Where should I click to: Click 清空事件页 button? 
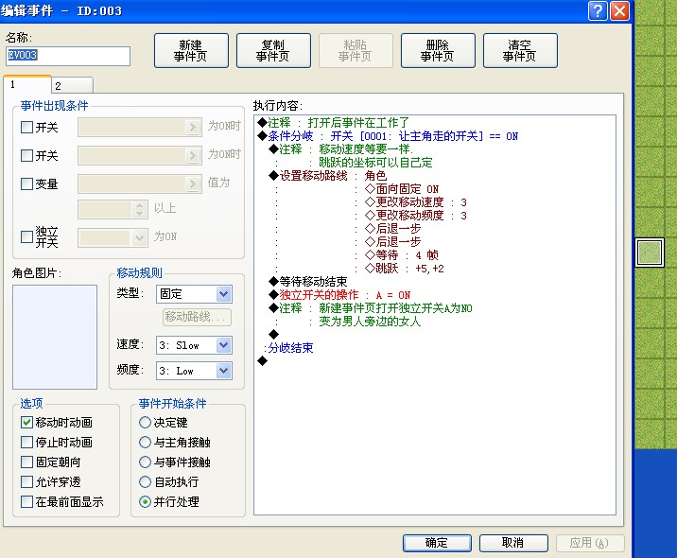click(520, 50)
